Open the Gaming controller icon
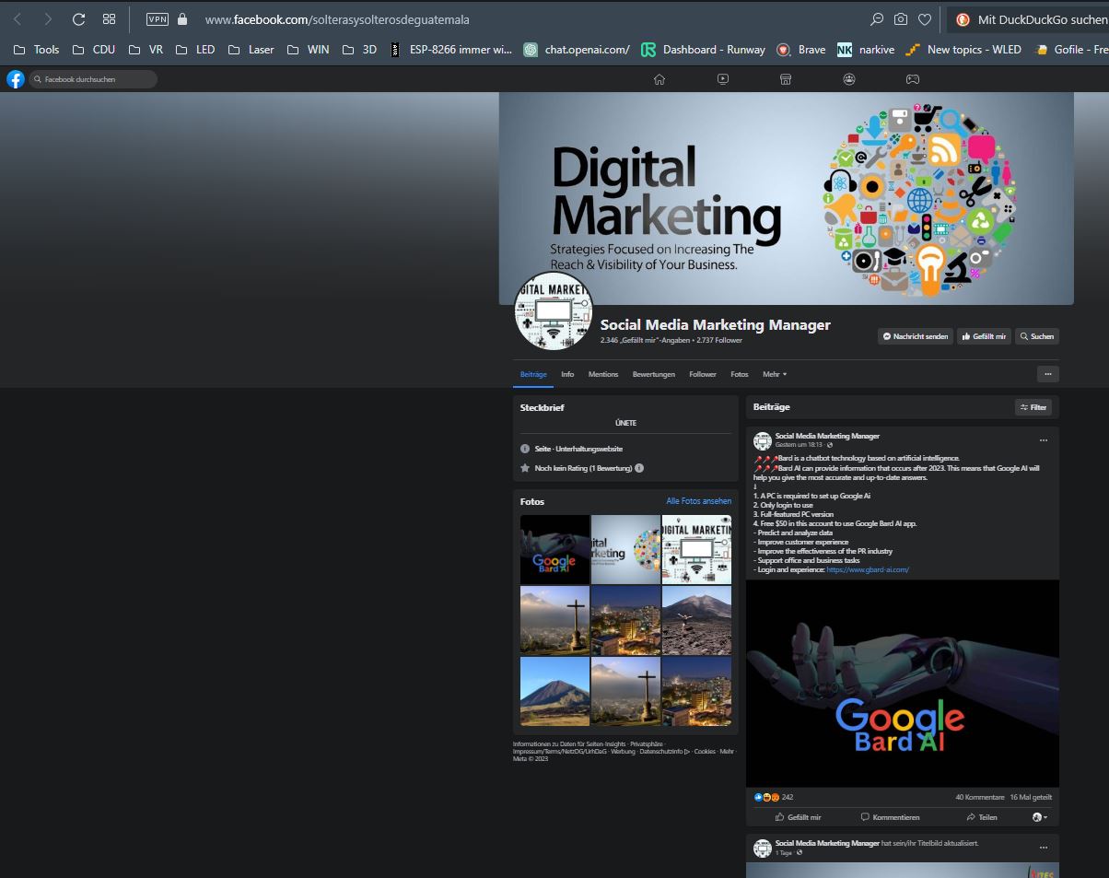 (912, 79)
